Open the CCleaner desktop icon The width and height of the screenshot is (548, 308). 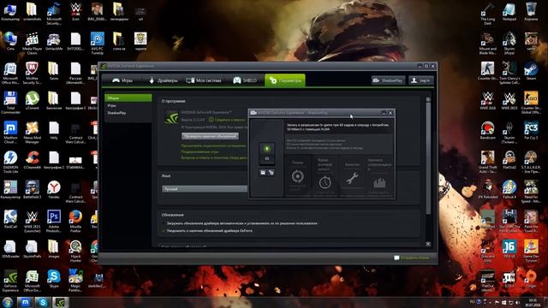[33, 160]
